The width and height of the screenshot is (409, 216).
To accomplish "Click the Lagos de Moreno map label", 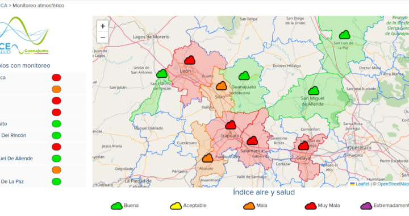I will pos(151,37).
